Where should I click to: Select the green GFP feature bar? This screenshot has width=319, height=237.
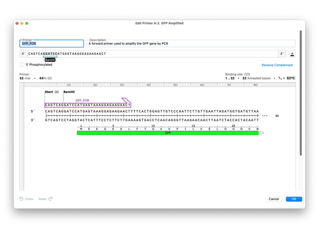coord(168,133)
